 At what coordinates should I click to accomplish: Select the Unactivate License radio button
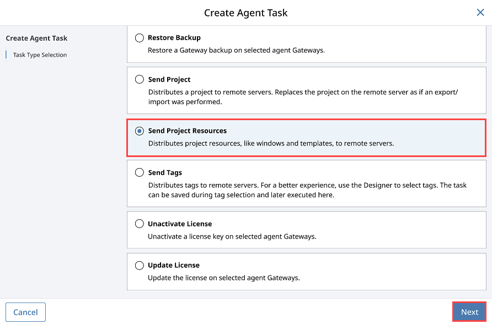coord(140,224)
